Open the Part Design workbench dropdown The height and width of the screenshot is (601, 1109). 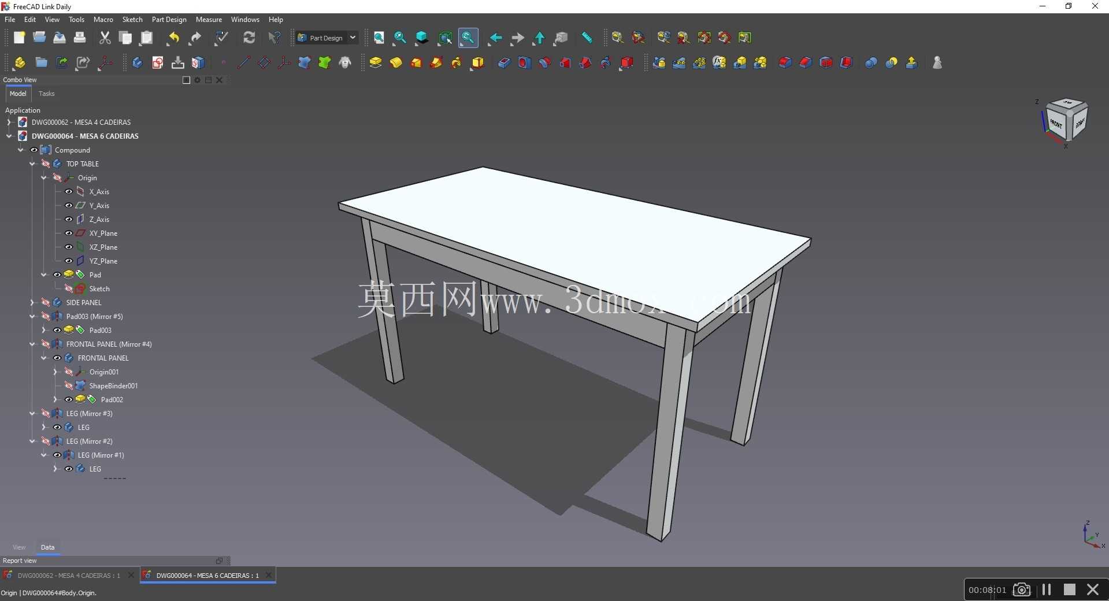point(327,38)
